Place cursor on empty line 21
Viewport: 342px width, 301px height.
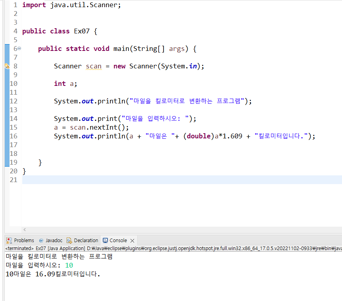[x=182, y=180]
